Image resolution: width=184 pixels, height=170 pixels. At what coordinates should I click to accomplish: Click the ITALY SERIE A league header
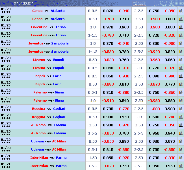coord(23,3)
